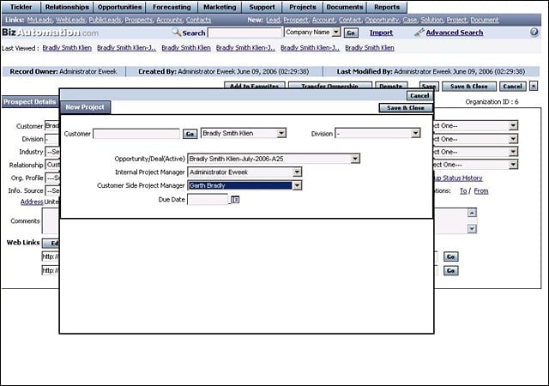This screenshot has width=549, height=386.
Task: Open the Reports tab
Action: [387, 7]
